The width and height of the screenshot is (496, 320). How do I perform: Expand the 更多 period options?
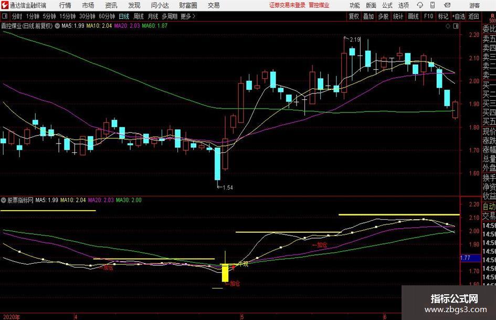coord(188,16)
